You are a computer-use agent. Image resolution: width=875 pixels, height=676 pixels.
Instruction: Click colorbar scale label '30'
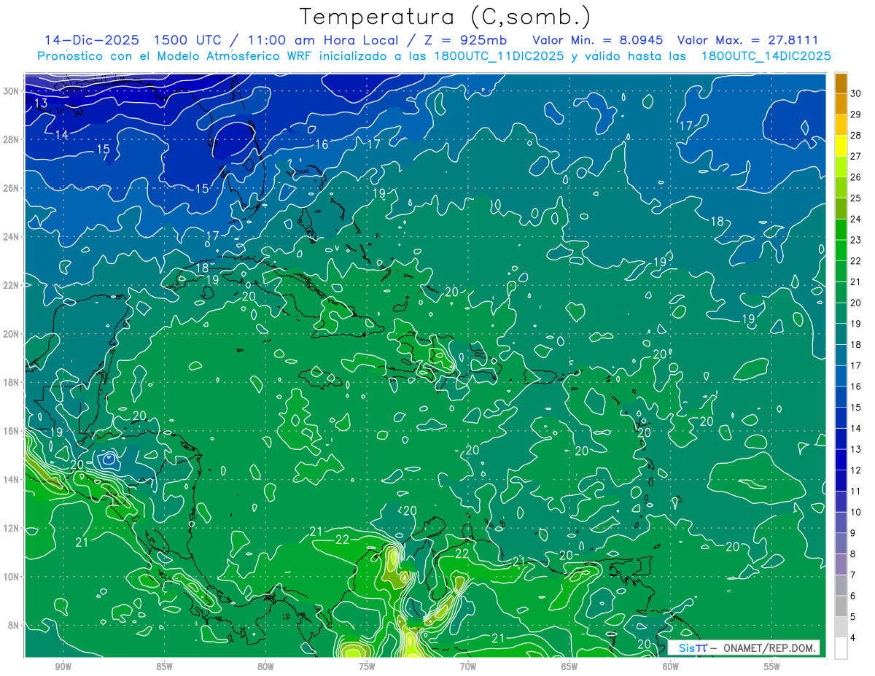click(856, 93)
